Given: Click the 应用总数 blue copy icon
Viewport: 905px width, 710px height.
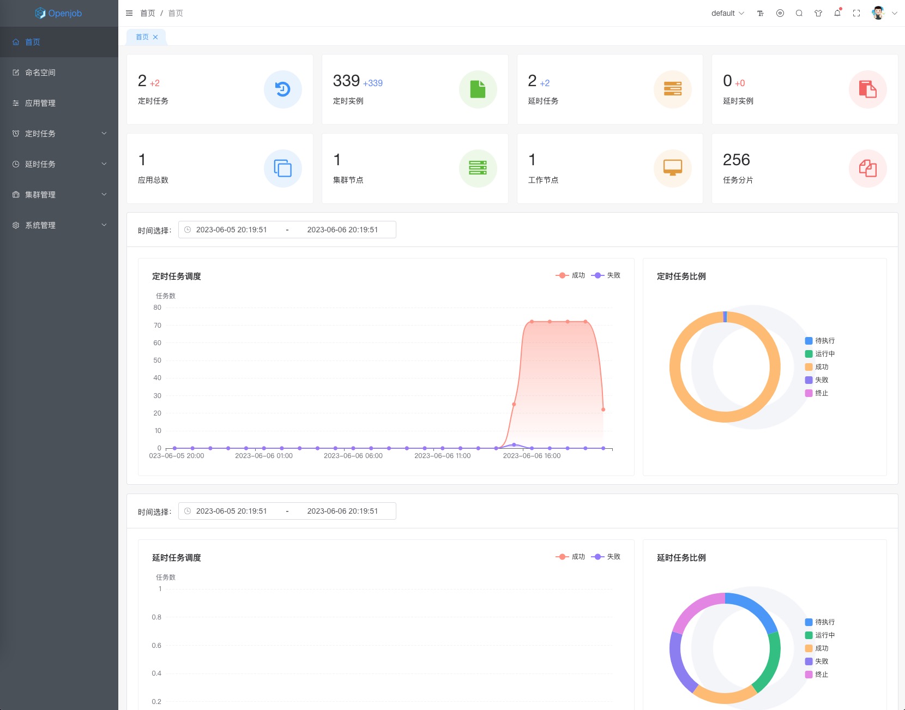Looking at the screenshot, I should 283,169.
